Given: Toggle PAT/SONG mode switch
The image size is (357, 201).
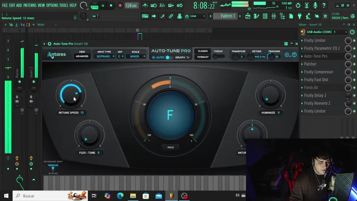Looking at the screenshot, I should click(x=95, y=5).
